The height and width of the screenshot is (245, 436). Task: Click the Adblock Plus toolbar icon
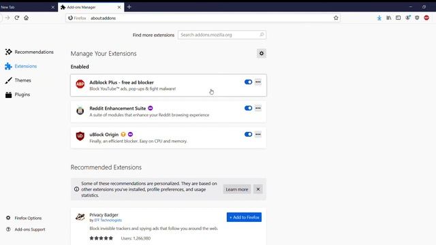coord(426,18)
